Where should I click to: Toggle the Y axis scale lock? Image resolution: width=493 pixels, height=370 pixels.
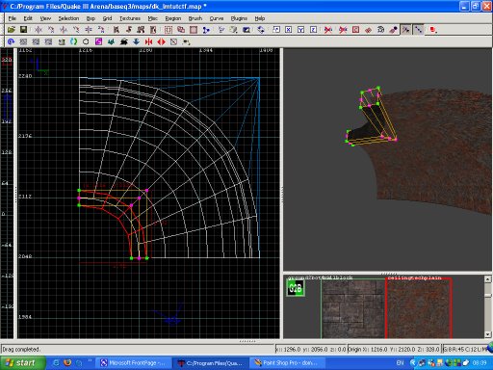coord(301,30)
